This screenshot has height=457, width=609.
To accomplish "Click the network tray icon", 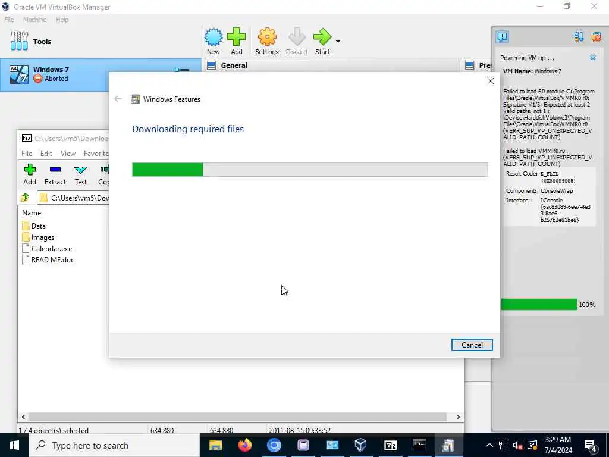I will pos(503,445).
